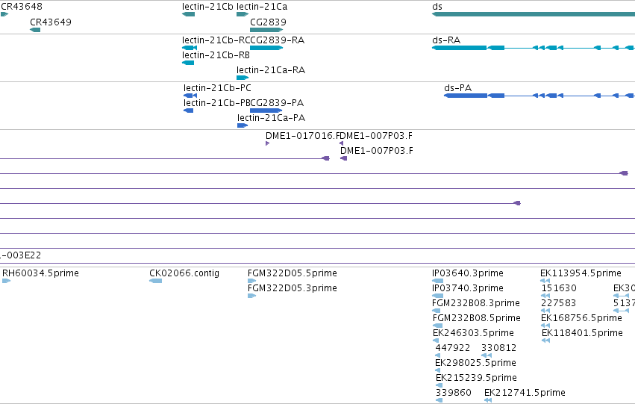
Task: Select the ds gene span bar
Action: pyautogui.click(x=534, y=14)
